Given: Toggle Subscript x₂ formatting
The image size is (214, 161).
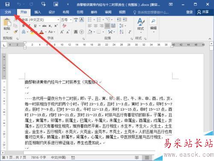Looking at the screenshot, I should (50, 26).
